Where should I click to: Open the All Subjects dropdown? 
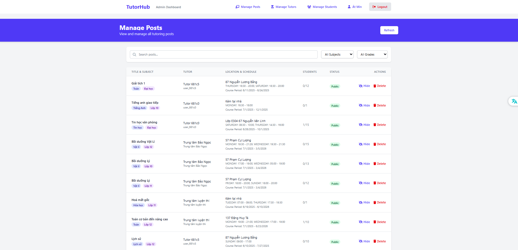tap(337, 54)
